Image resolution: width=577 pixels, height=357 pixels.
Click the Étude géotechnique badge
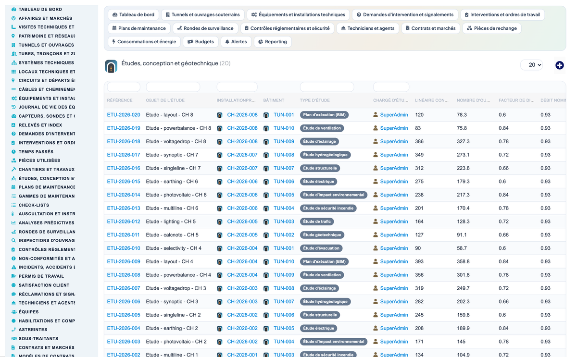pyautogui.click(x=322, y=235)
